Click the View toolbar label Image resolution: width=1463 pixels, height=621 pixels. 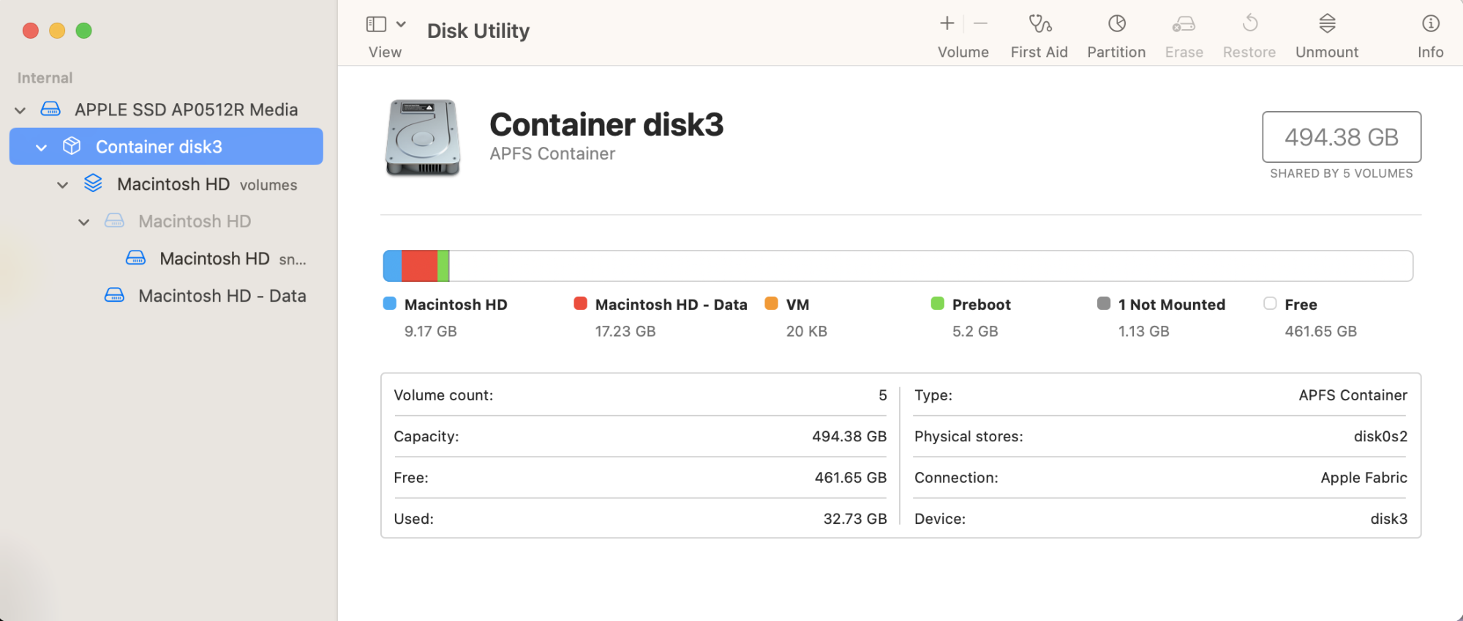click(x=386, y=52)
